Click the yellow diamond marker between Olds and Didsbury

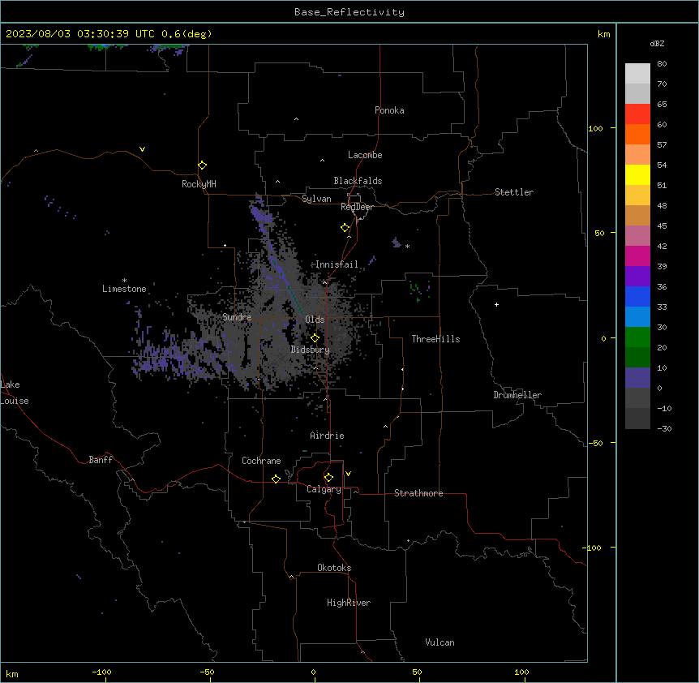(315, 338)
